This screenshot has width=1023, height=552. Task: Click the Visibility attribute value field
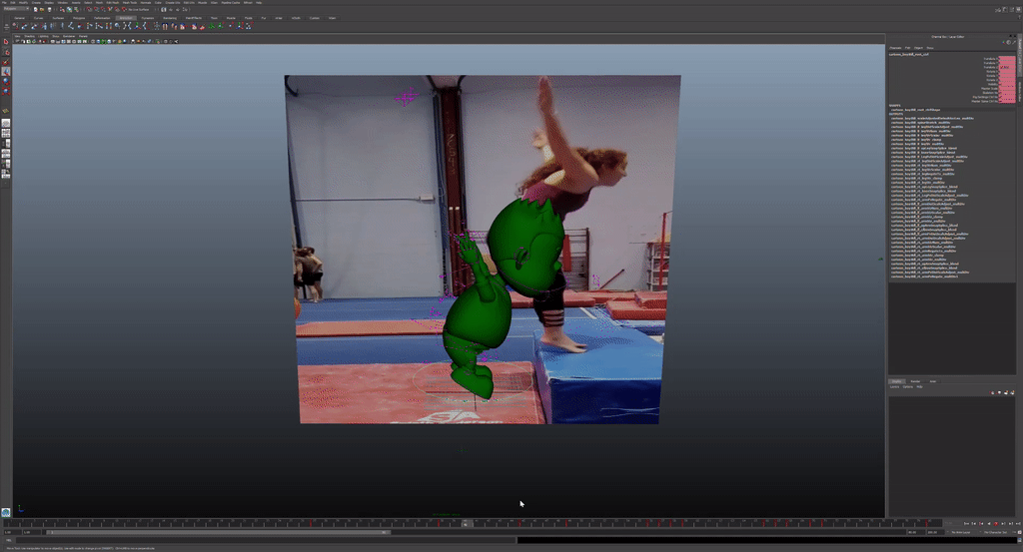pos(1007,84)
